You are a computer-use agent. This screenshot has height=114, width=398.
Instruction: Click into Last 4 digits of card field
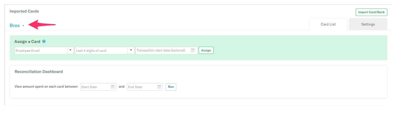click(x=101, y=50)
